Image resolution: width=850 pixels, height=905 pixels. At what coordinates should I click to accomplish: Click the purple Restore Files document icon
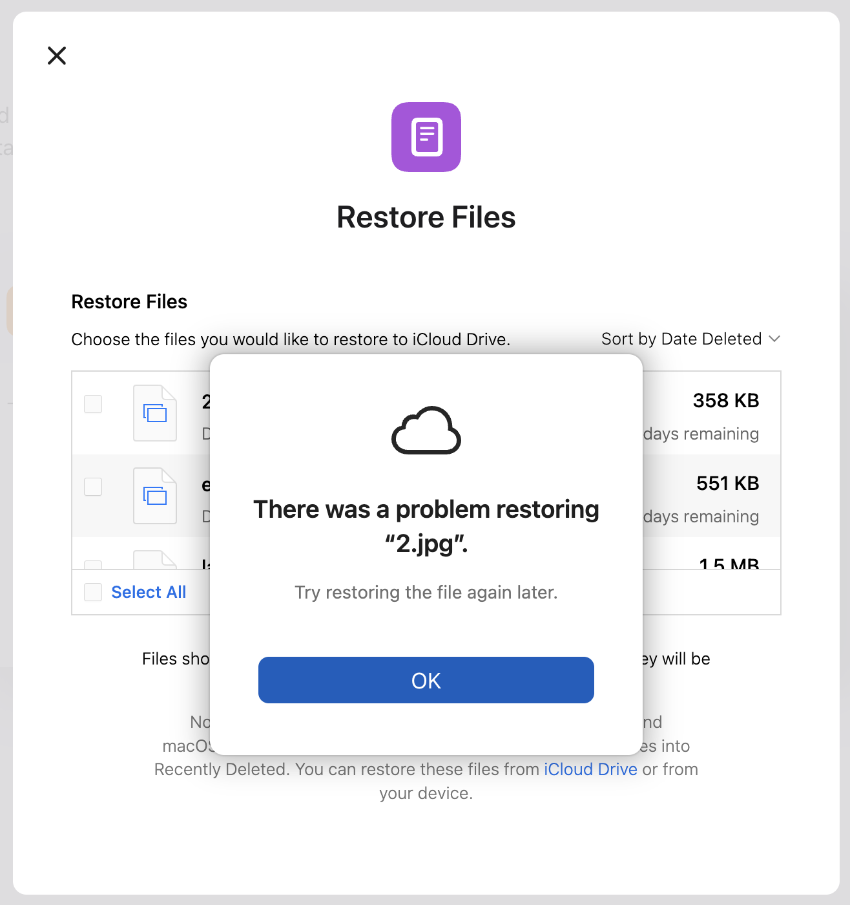426,137
